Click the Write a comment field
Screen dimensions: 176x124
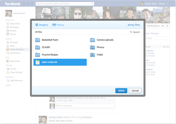coord(85,106)
